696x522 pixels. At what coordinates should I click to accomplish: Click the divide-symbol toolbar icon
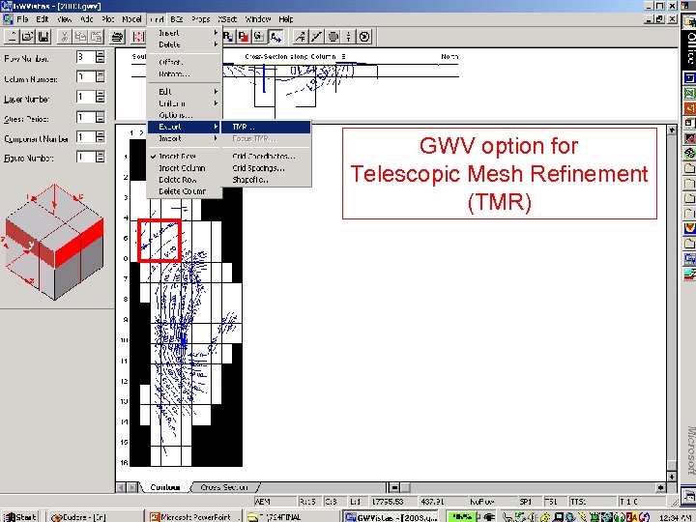pyautogui.click(x=348, y=37)
